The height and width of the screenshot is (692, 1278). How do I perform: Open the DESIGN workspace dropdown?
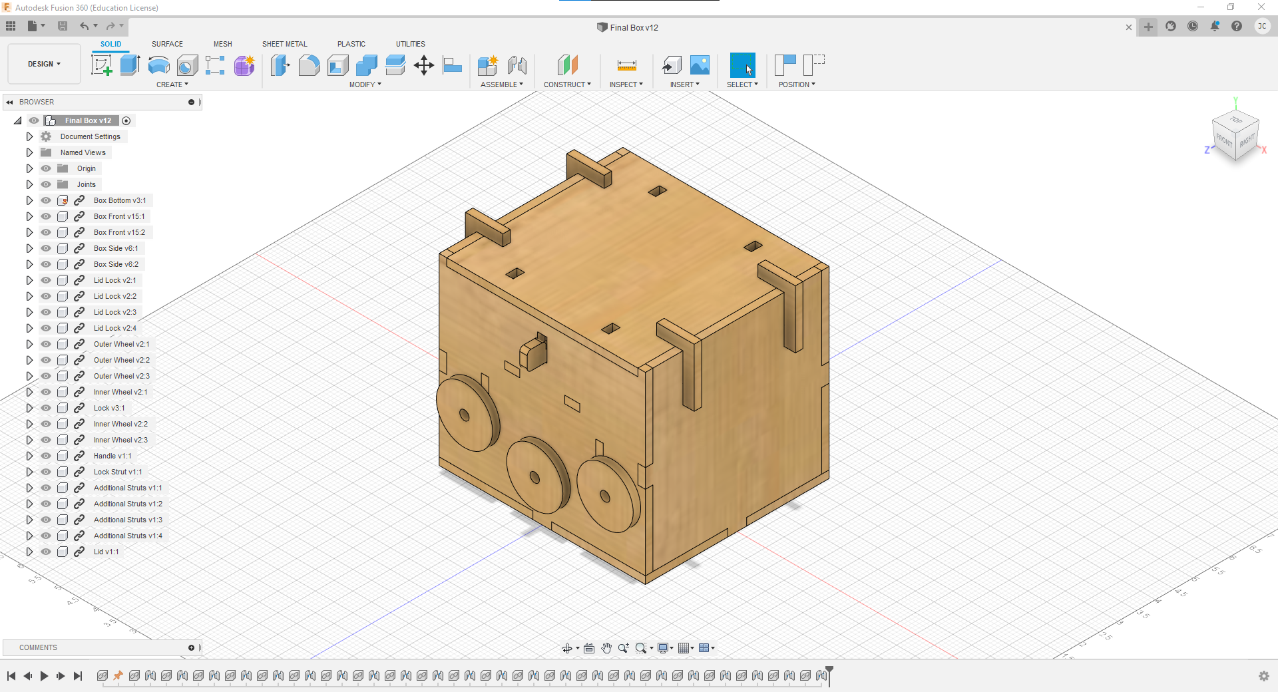click(x=44, y=64)
